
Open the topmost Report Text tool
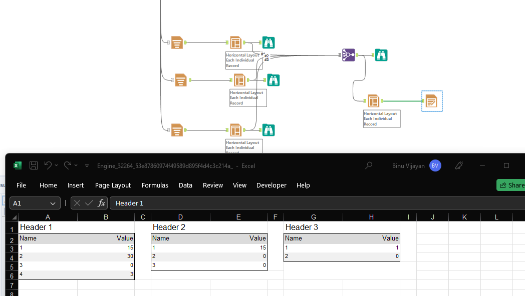177,42
